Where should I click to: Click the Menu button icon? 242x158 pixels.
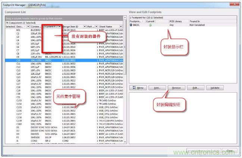pos(135,88)
